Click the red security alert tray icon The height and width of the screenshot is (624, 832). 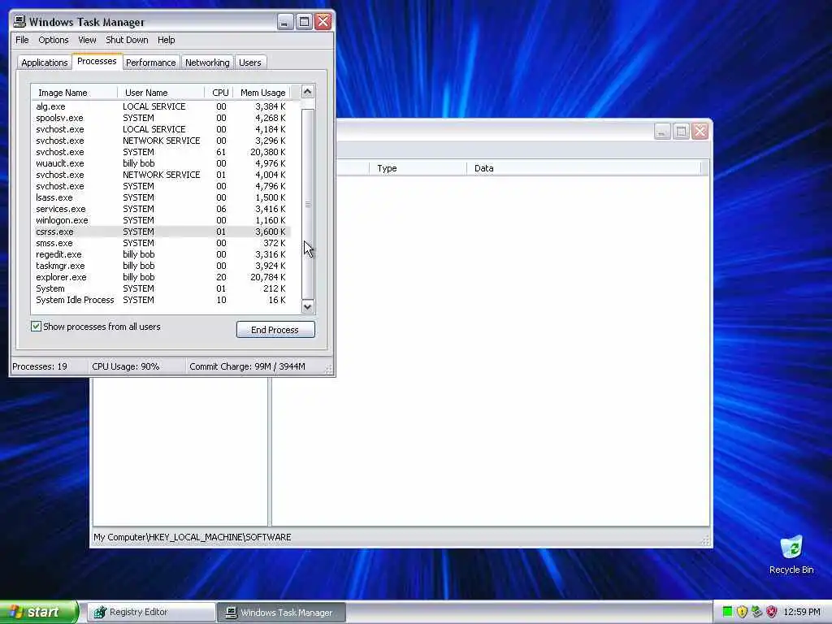pyautogui.click(x=772, y=612)
